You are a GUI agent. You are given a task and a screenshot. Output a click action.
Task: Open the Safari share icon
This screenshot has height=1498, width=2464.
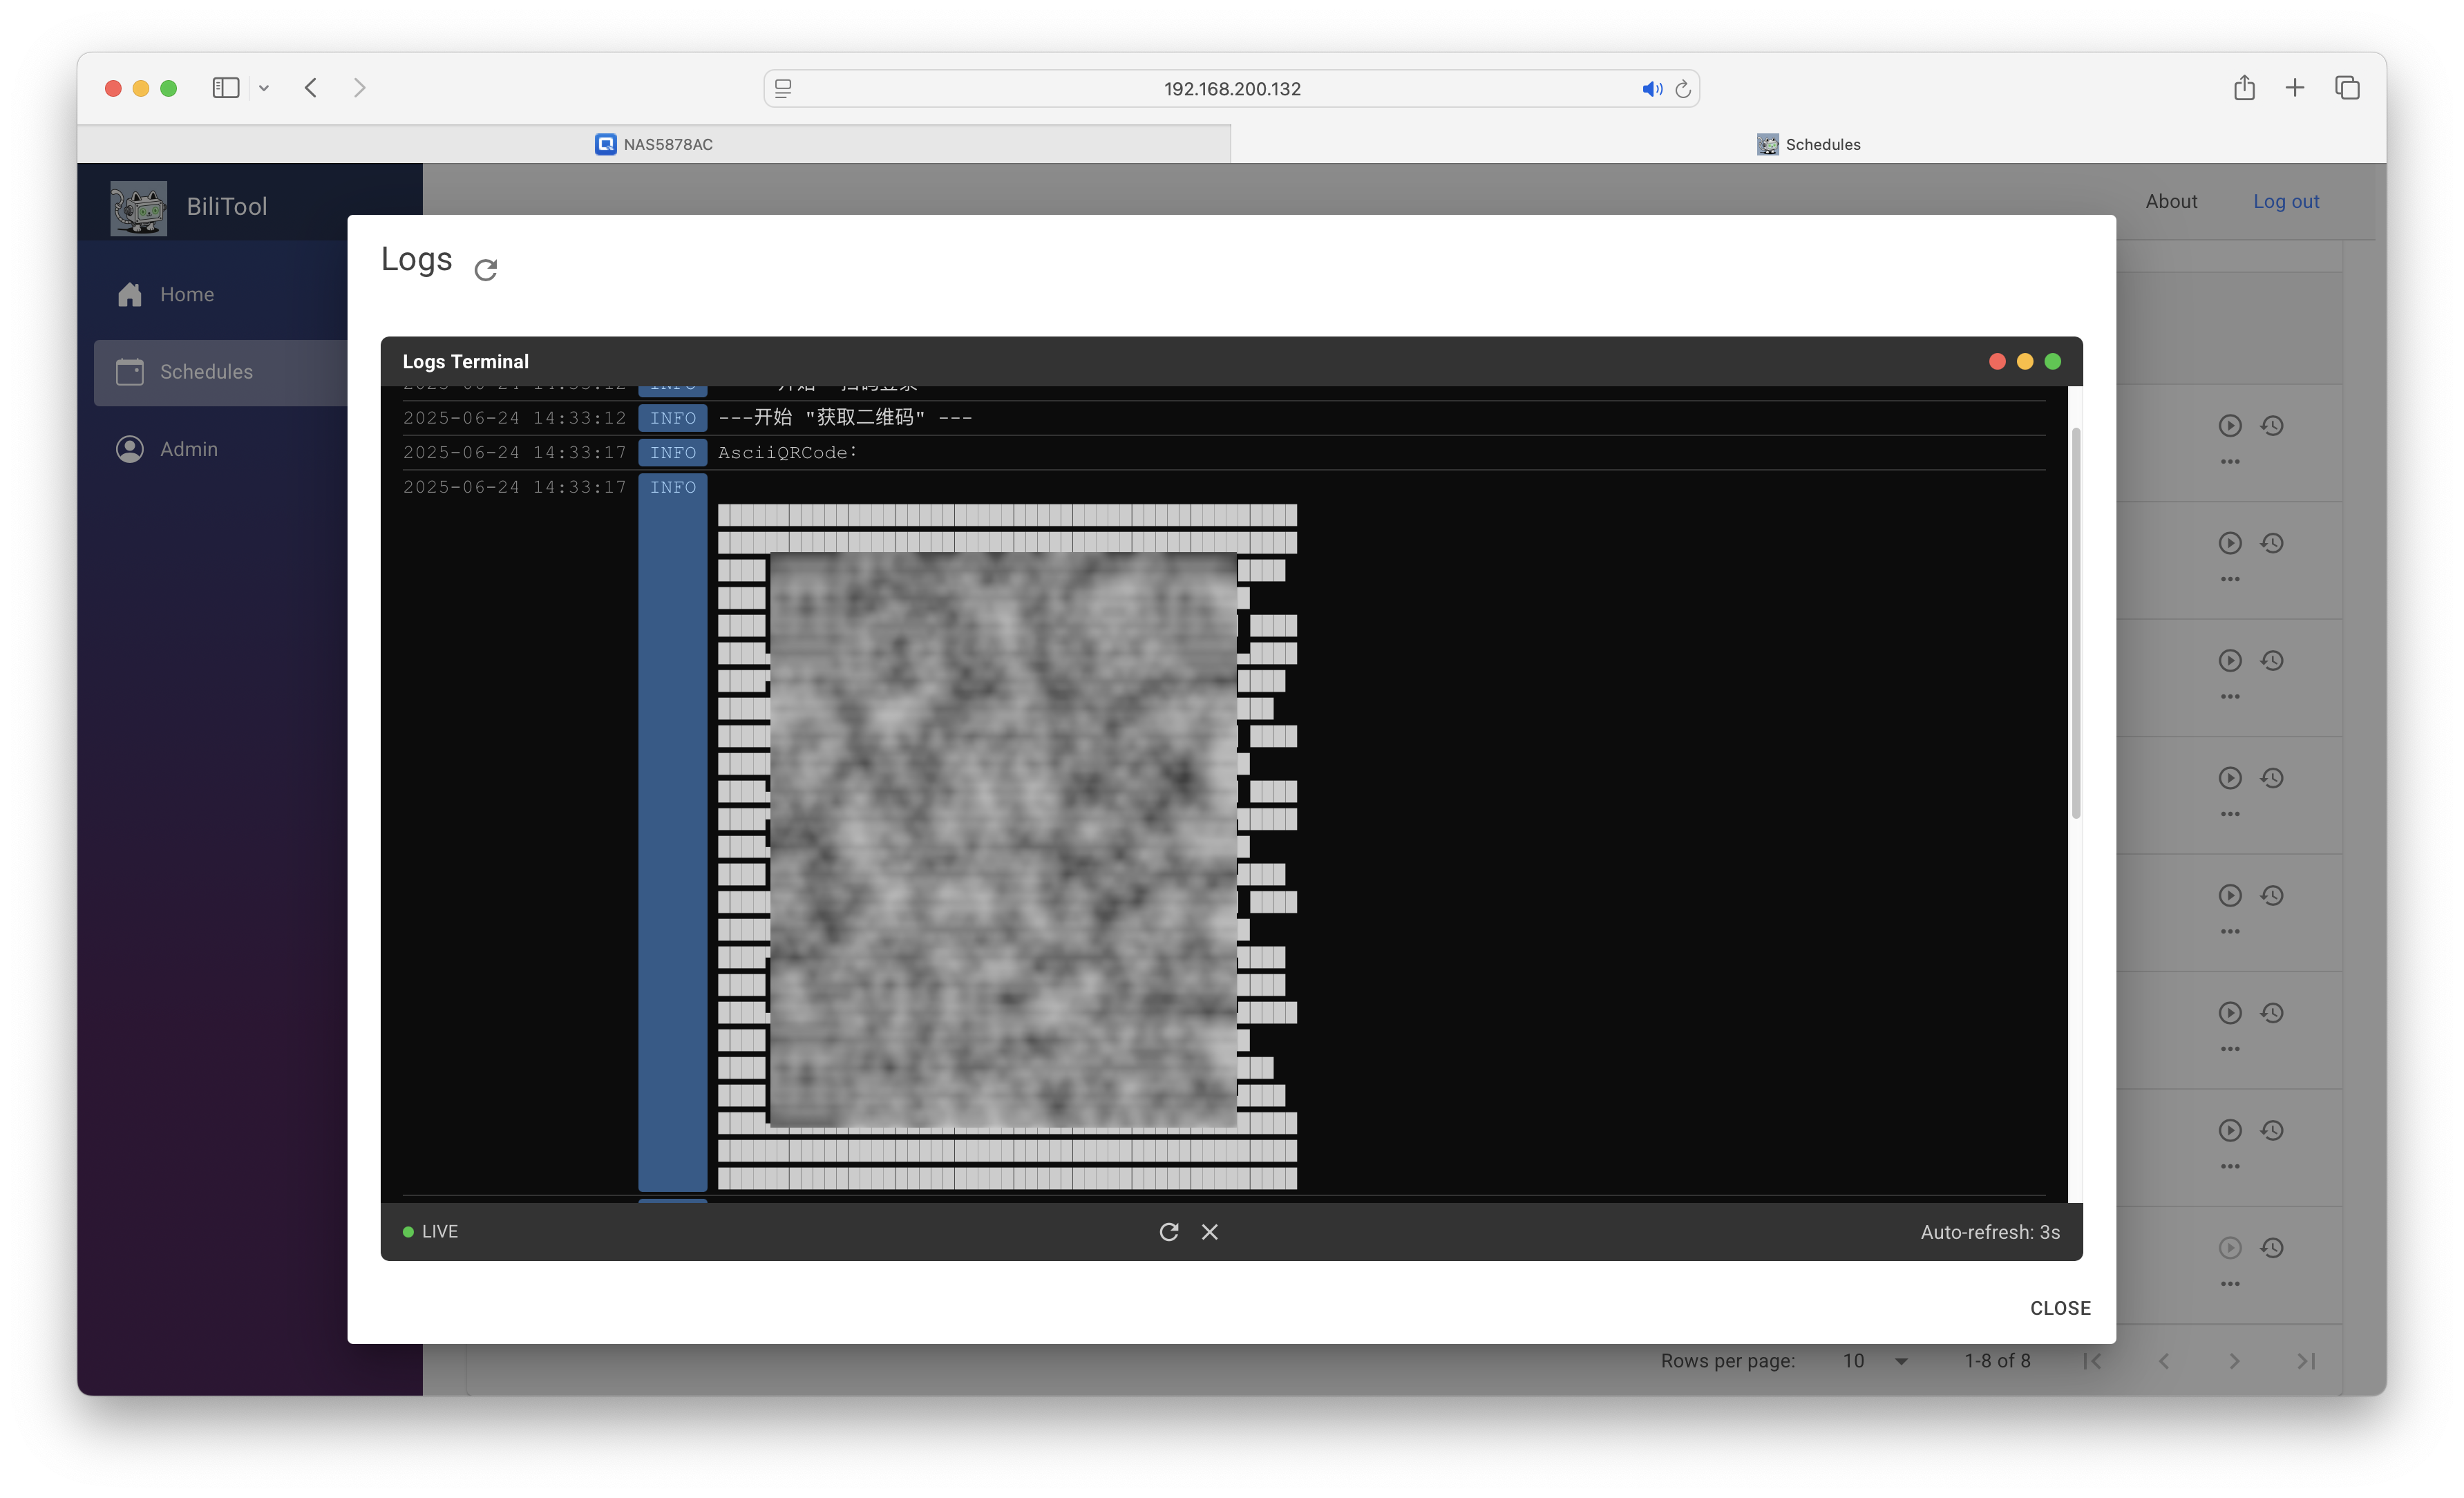[2244, 88]
